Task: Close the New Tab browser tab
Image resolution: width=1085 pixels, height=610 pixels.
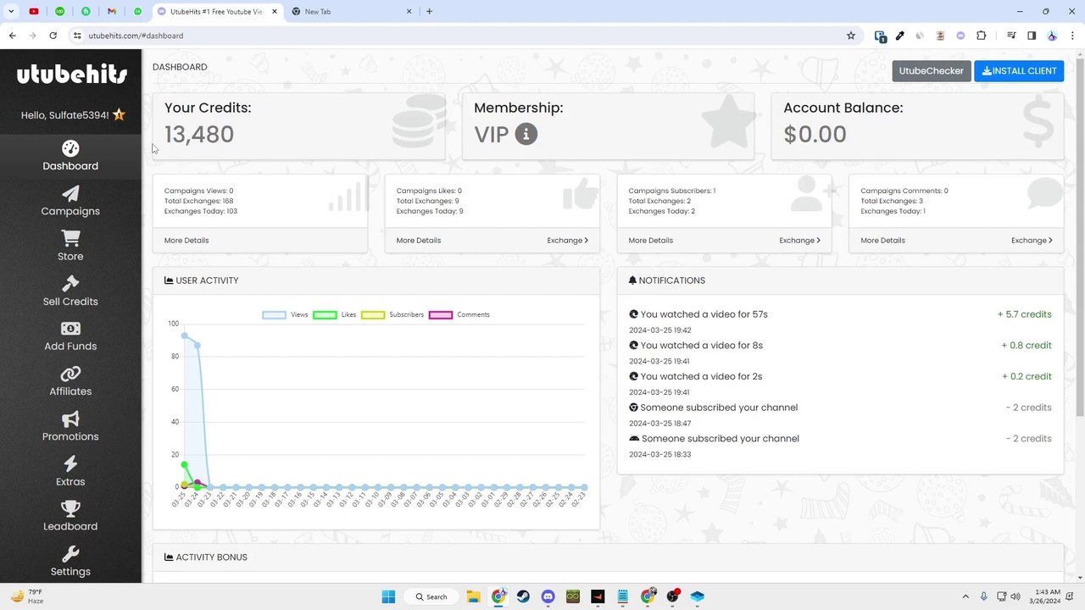Action: [409, 12]
